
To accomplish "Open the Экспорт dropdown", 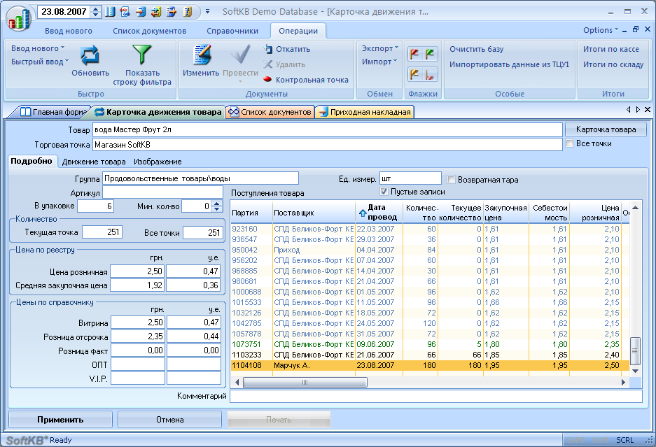I will [x=380, y=48].
